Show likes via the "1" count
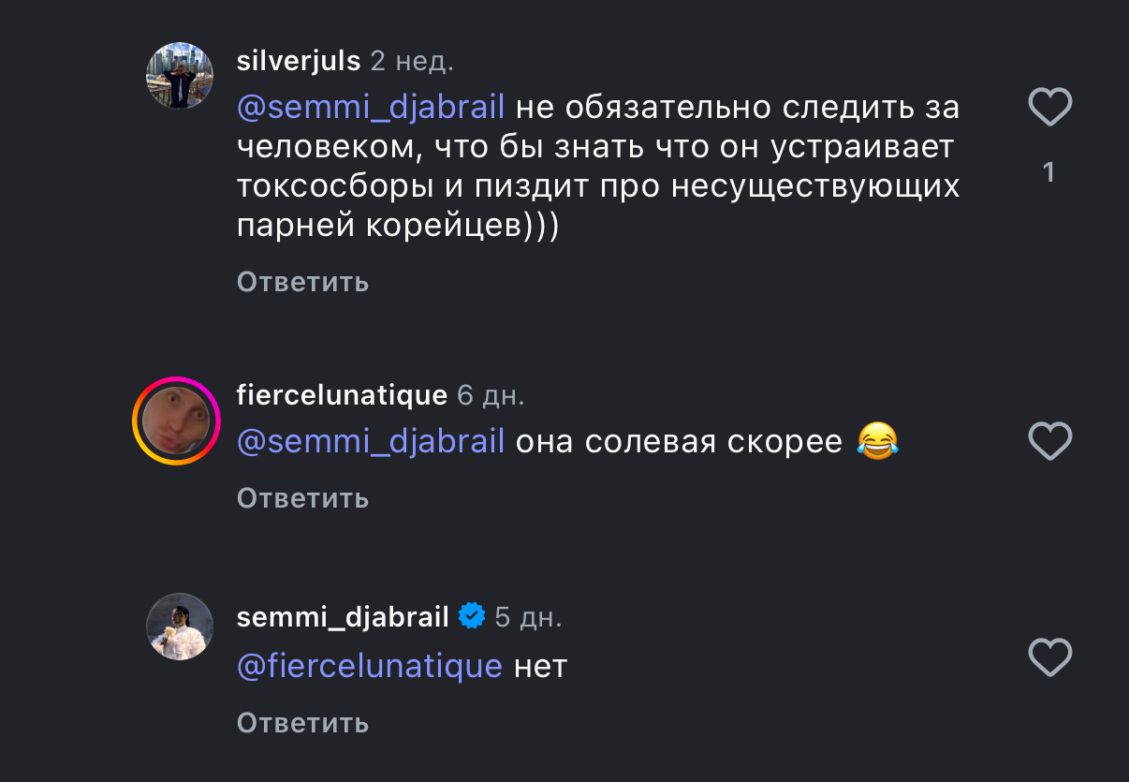The width and height of the screenshot is (1129, 782). (x=1048, y=172)
